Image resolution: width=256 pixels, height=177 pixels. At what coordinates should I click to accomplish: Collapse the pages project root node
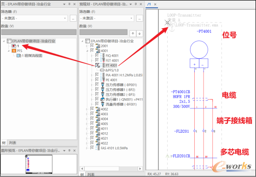coord(4,41)
